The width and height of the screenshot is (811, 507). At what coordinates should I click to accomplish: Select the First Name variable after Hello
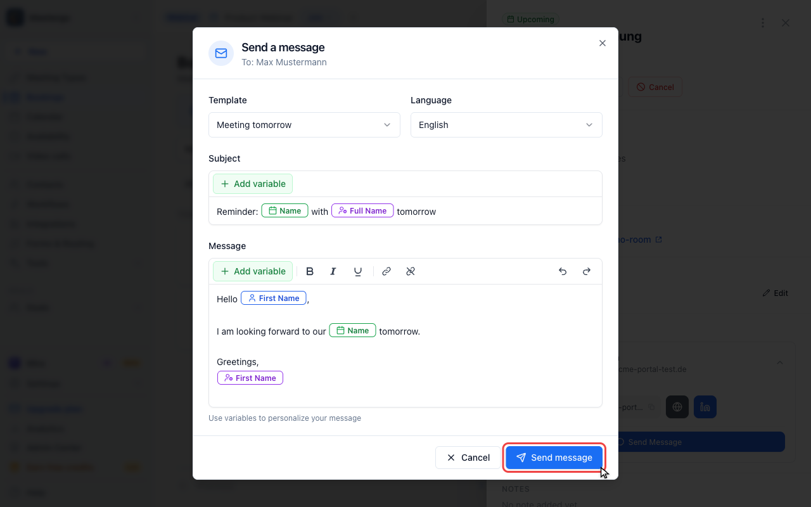point(274,298)
